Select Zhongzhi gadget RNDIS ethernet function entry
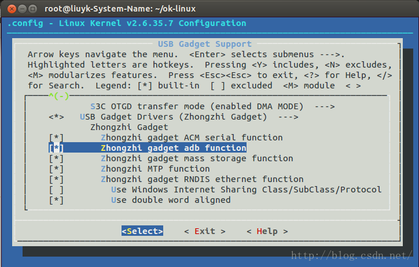 point(202,179)
